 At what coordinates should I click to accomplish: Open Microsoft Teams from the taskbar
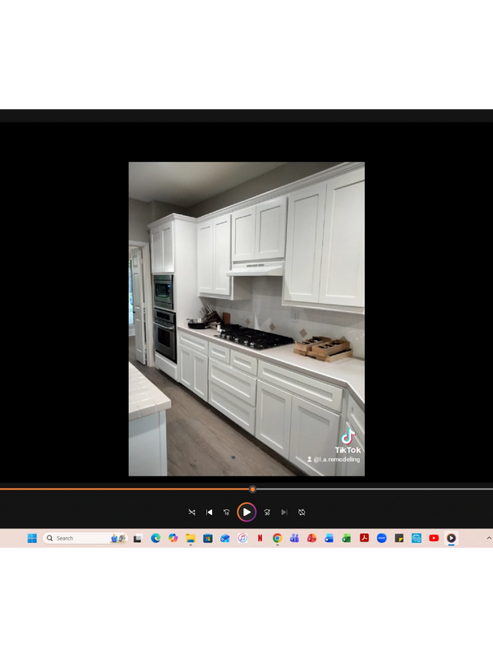294,538
